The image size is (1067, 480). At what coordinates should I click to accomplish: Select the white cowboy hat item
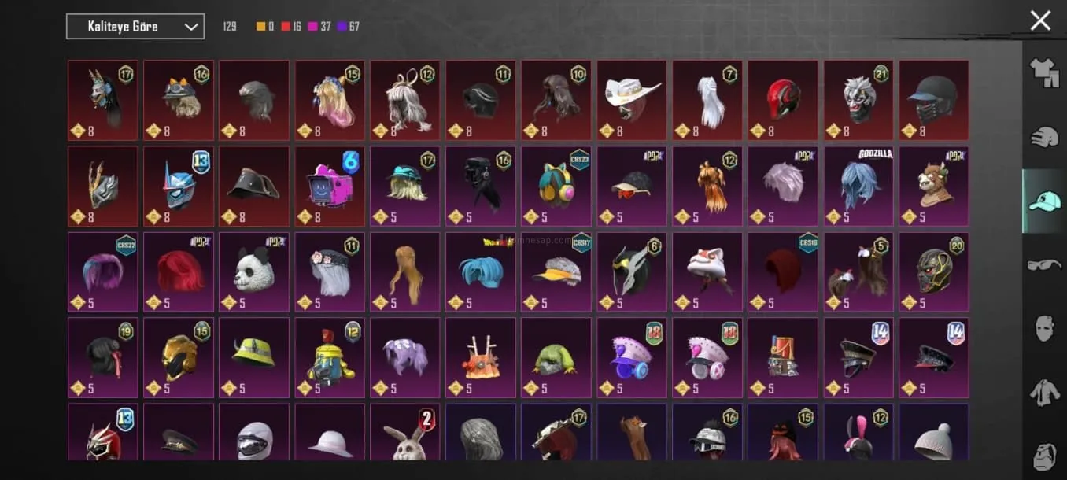(632, 101)
